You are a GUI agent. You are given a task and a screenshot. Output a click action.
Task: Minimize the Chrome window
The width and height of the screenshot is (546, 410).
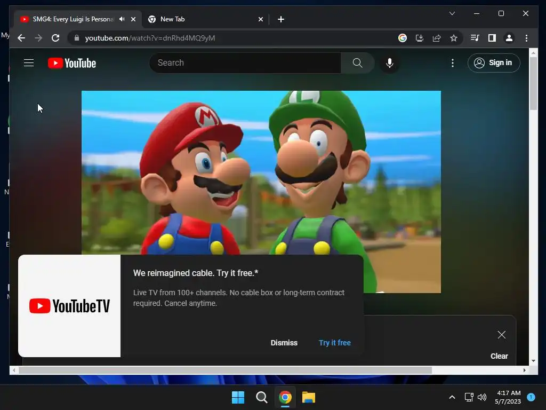click(477, 13)
